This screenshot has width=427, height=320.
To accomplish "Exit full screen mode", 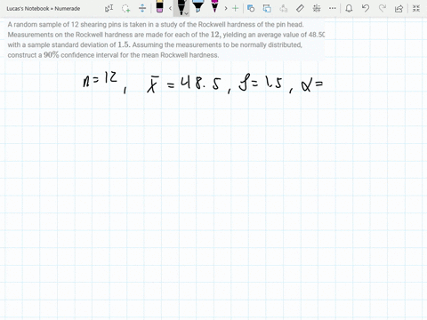I will pos(416,8).
